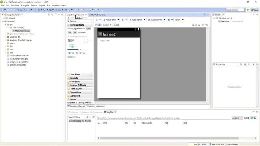Viewport: 260px width, 146px height.
Task: Open the Refactor menu
Action: pyautogui.click(x=15, y=6)
